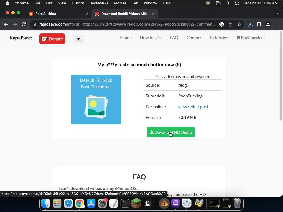
Task: Open the View menu
Action: (x=62, y=3)
